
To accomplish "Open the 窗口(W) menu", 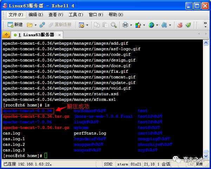I will point(96,14).
